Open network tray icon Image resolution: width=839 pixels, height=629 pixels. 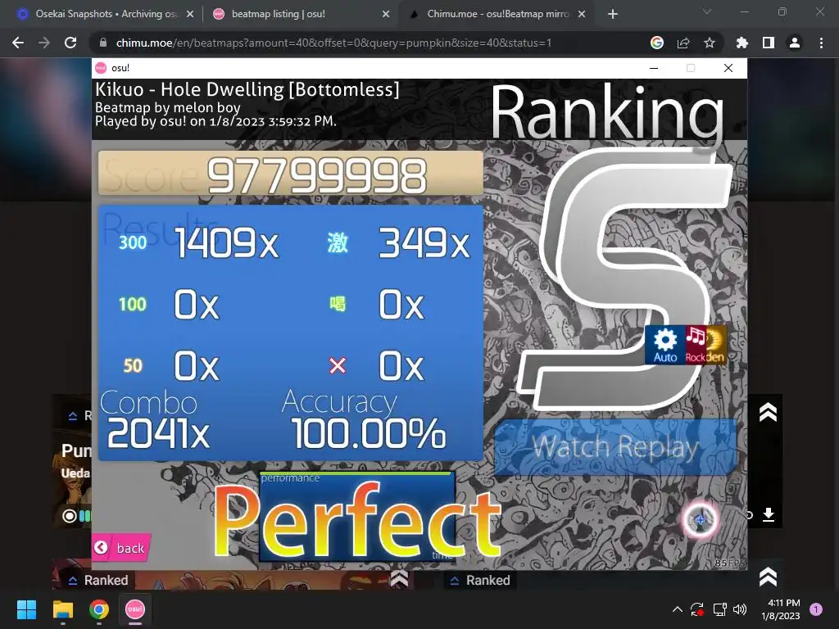(x=719, y=609)
